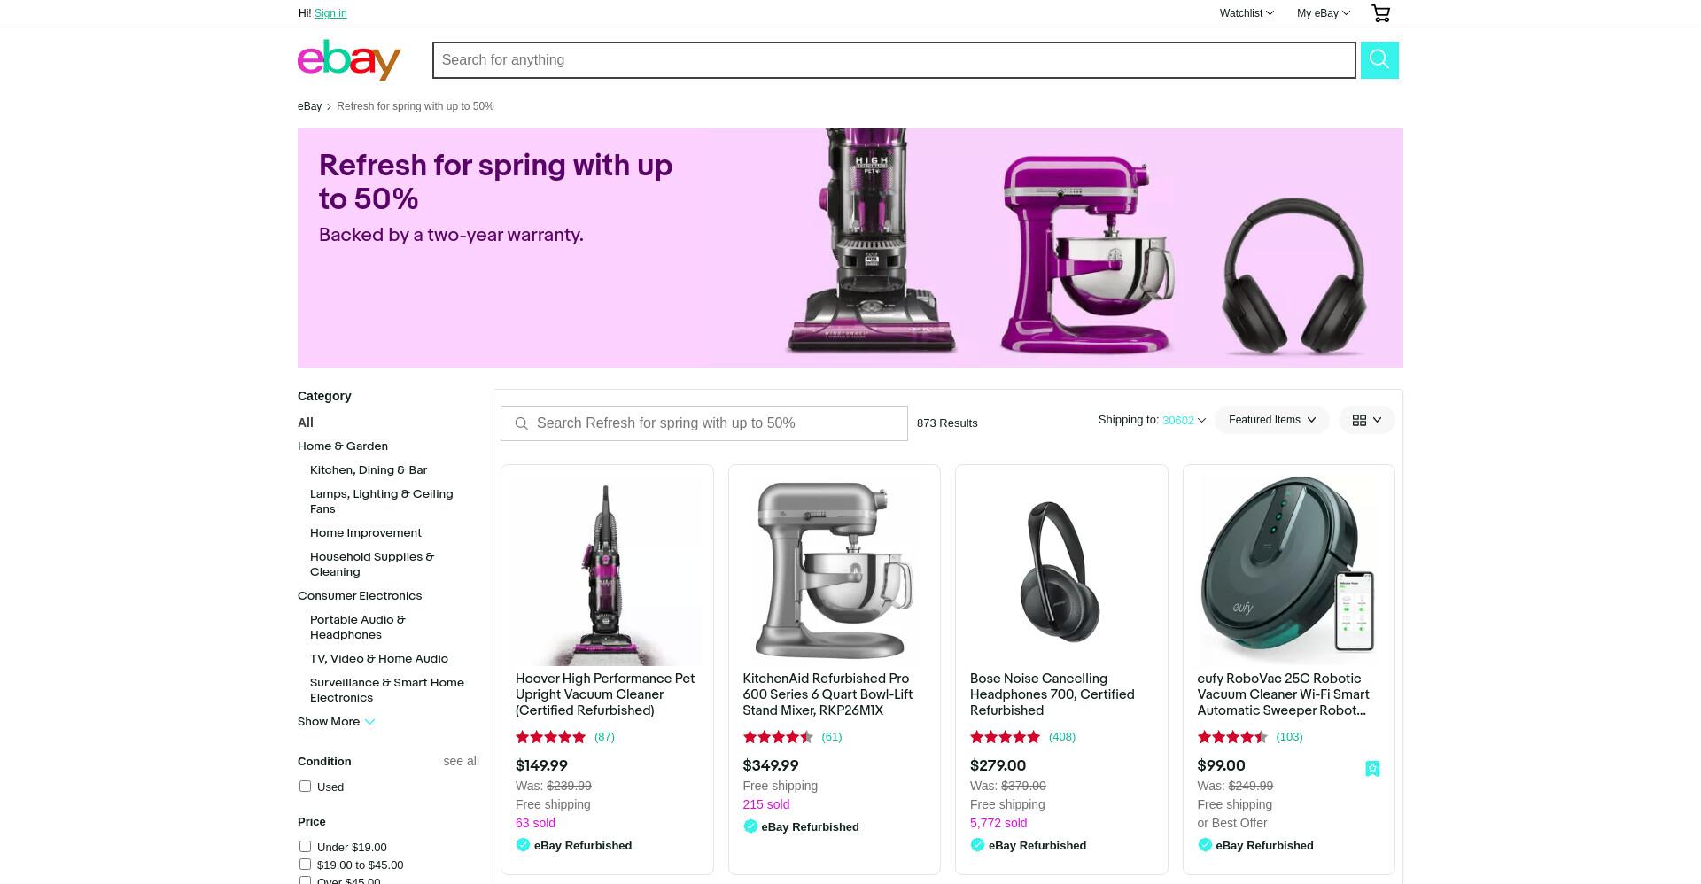Image resolution: width=1701 pixels, height=884 pixels.
Task: Select the $19.00 to $45.00 checkbox
Action: (305, 865)
